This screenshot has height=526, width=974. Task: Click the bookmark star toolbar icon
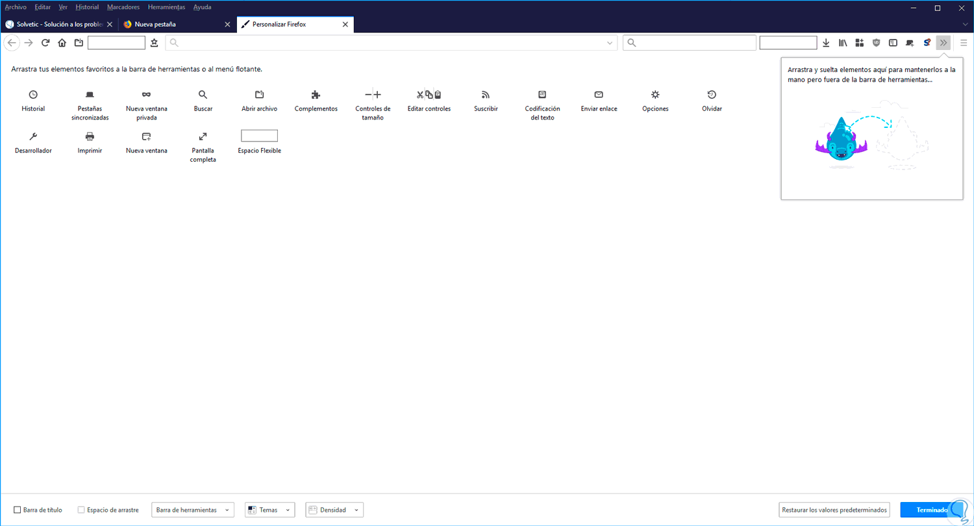pos(154,43)
